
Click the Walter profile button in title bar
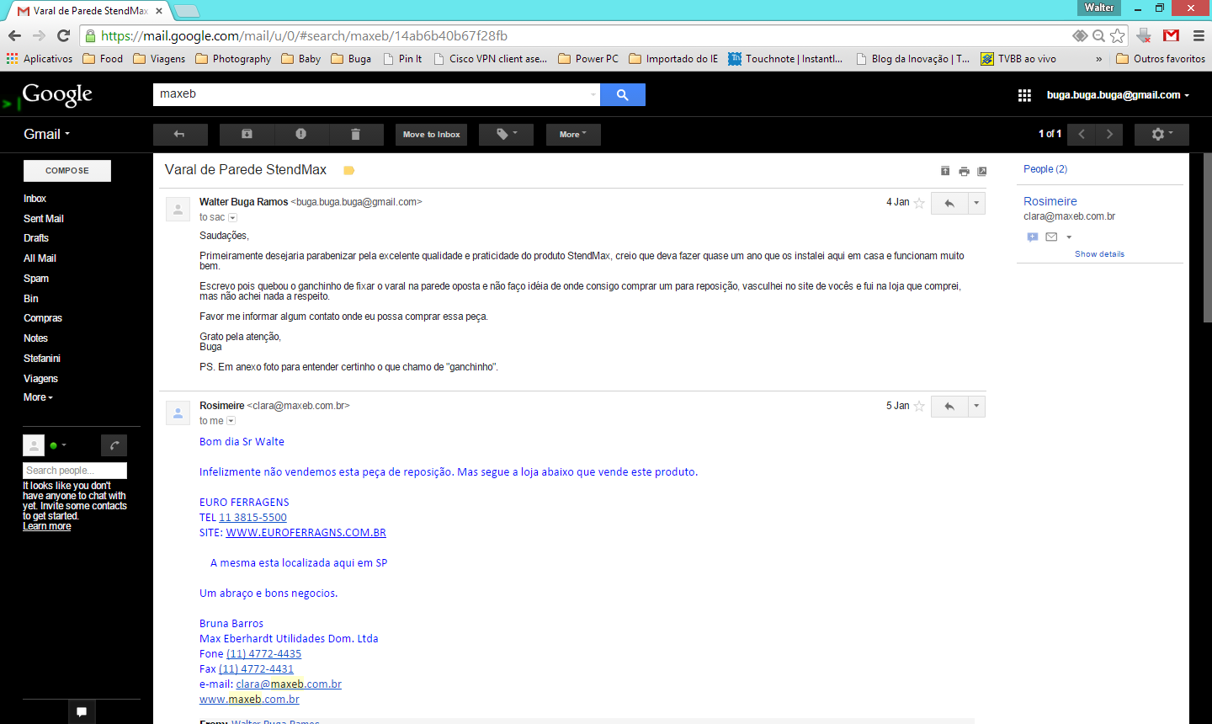point(1099,8)
